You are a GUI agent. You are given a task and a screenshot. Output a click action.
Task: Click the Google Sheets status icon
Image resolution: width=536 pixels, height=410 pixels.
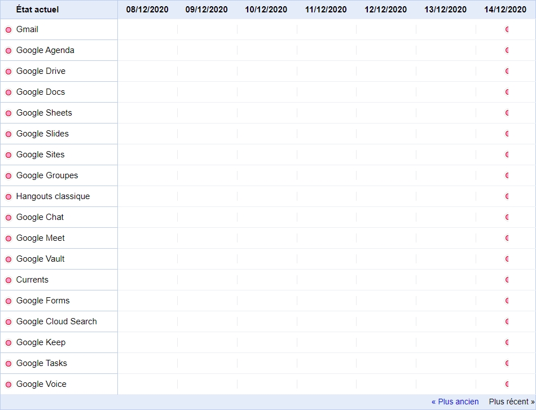coord(8,113)
